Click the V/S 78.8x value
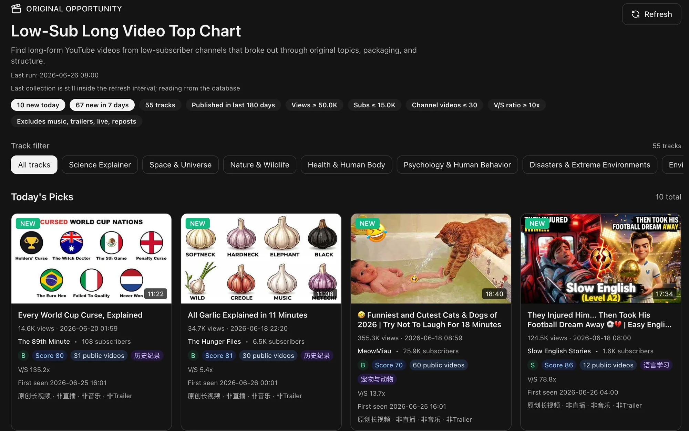Image resolution: width=689 pixels, height=431 pixels. coord(542,379)
